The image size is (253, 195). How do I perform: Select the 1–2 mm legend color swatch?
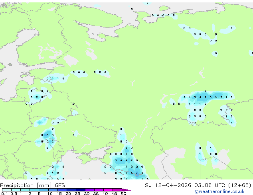(25, 190)
